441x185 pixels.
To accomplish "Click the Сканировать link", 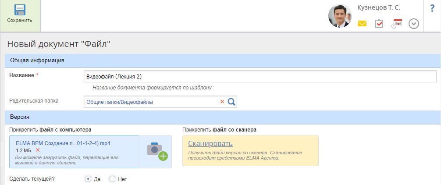I will pos(210,143).
